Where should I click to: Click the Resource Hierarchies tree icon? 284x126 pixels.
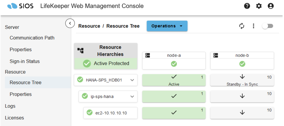[81, 50]
